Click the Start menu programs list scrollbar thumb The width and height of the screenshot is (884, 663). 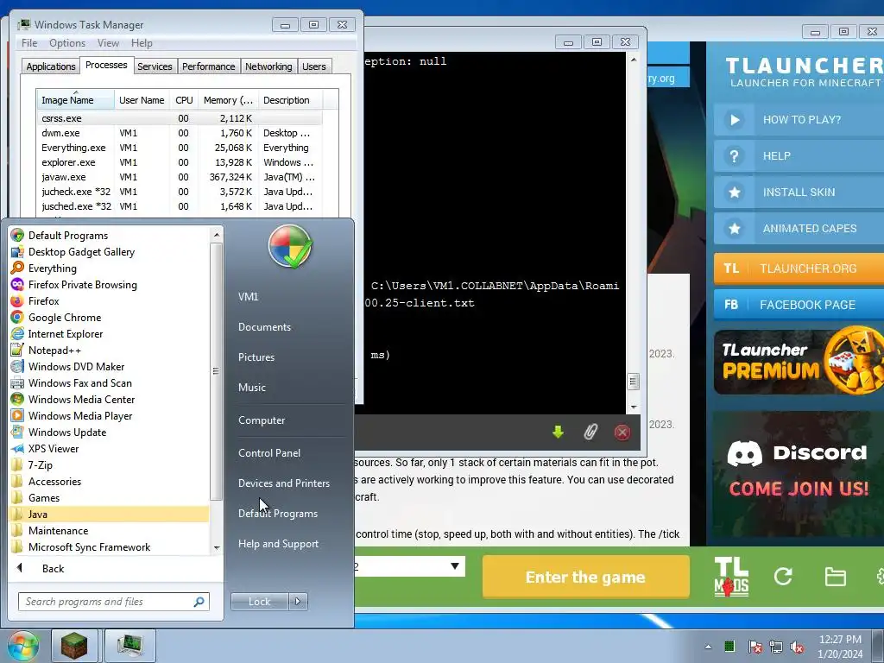tap(216, 371)
